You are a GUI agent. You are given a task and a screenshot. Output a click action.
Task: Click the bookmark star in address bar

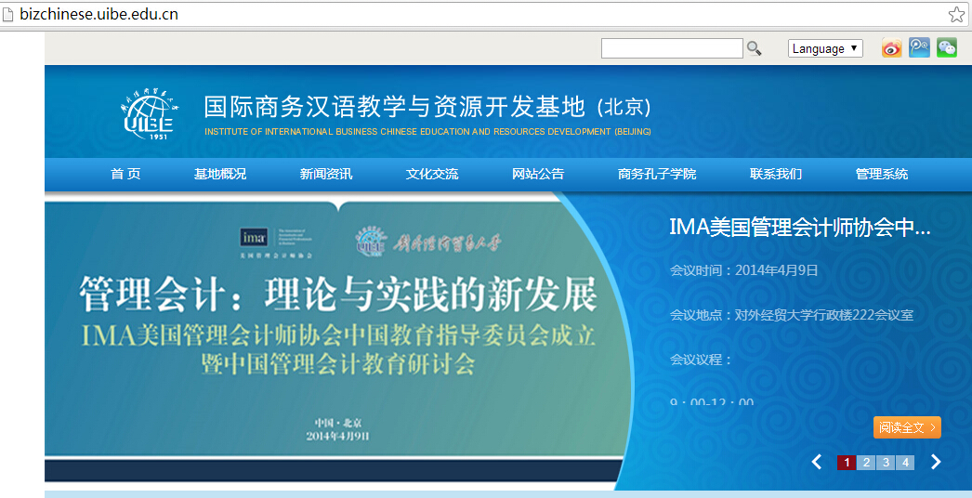click(956, 15)
